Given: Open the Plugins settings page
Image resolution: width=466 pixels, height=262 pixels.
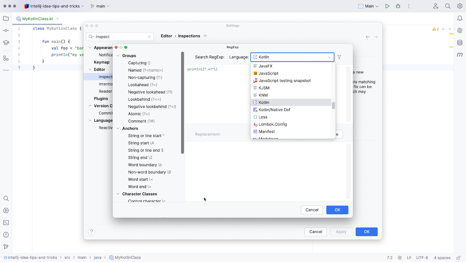Looking at the screenshot, I should tap(101, 99).
